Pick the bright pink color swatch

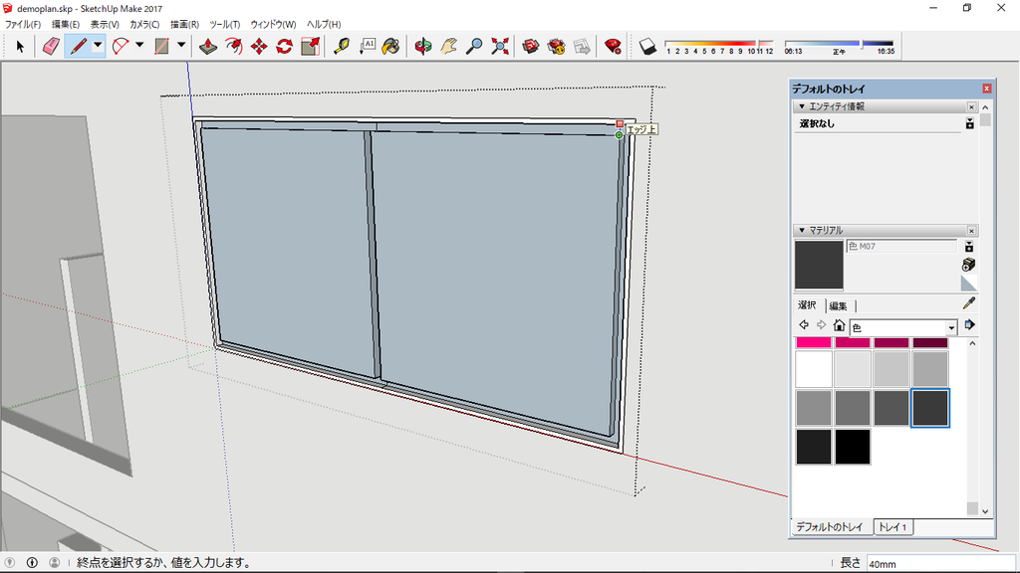[814, 342]
